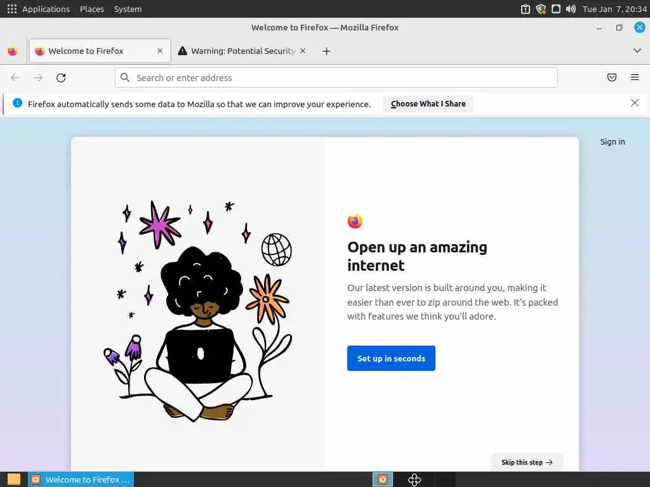Screen dimensions: 650x487
Task: Close the Warning: Potential Security tab
Action: tap(303, 51)
